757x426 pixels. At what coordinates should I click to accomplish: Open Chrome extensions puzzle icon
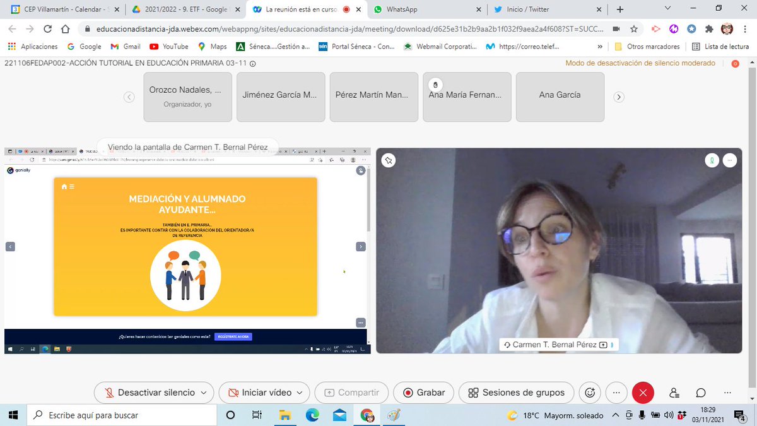coord(709,29)
